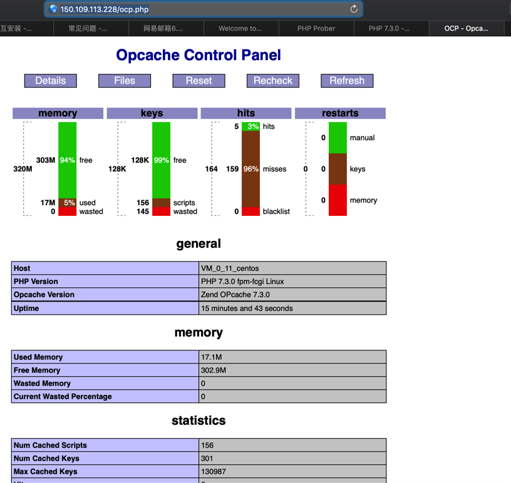Screen dimensions: 511x483
Task: Click the Current Wasted Percentage label
Action: 63,397
